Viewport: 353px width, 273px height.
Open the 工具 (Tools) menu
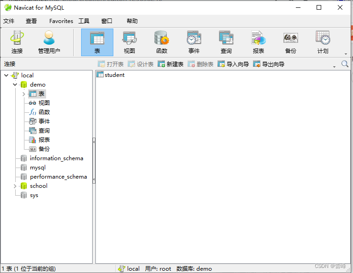point(84,21)
